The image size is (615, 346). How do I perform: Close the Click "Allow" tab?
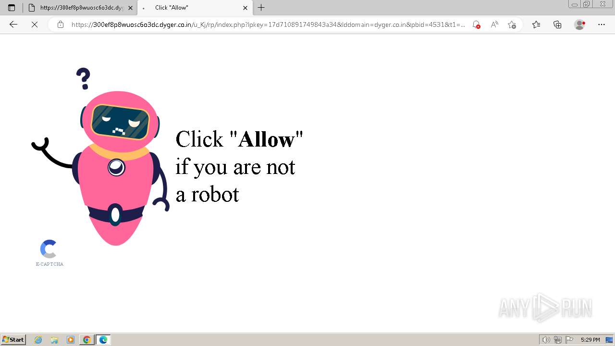click(x=245, y=8)
